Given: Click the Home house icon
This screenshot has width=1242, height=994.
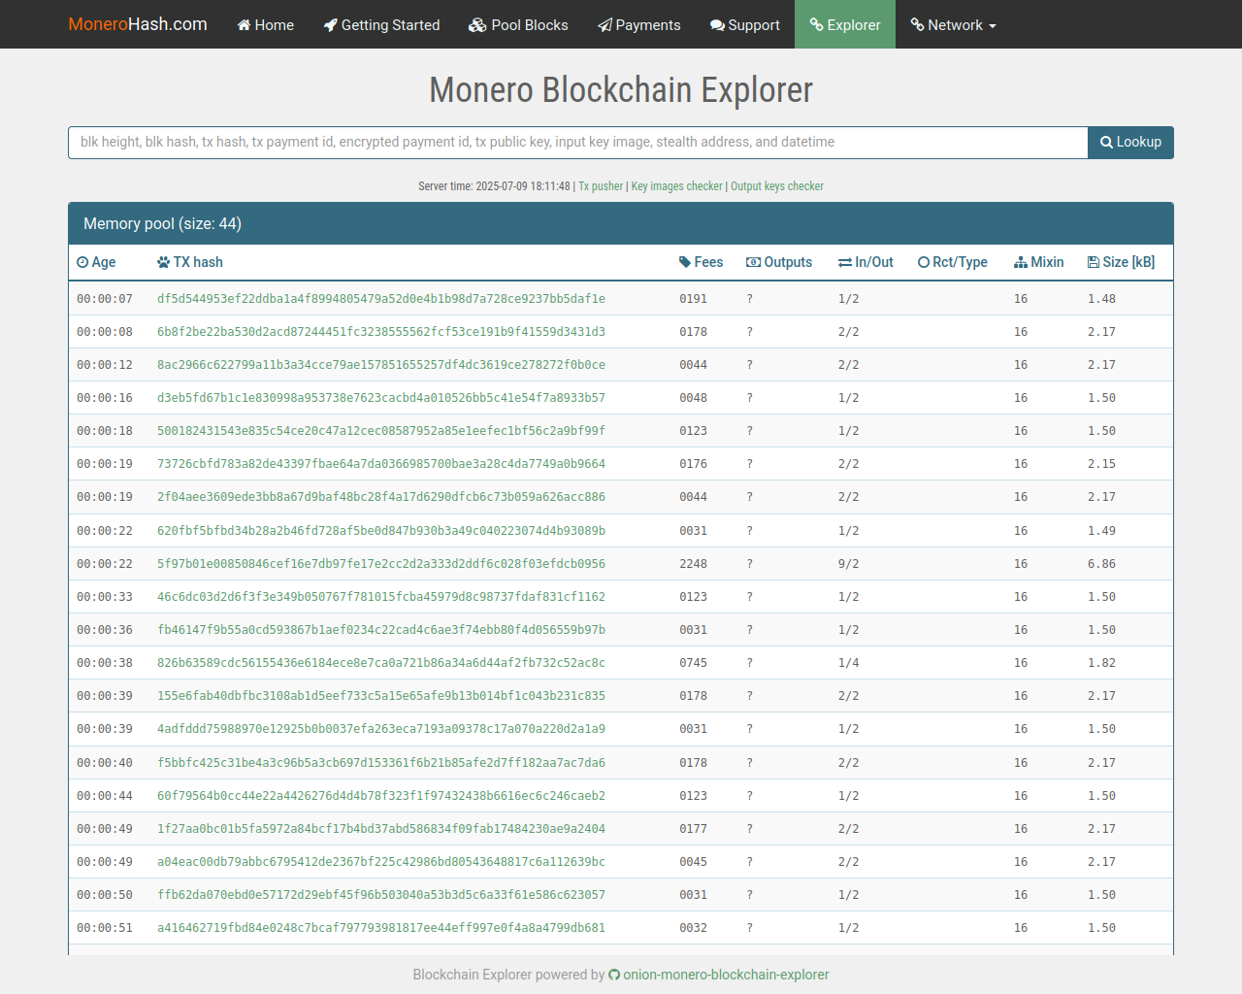Looking at the screenshot, I should tap(244, 25).
